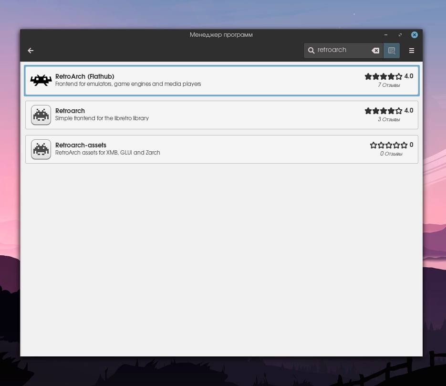Click the search field containing retroarch
The width and height of the screenshot is (446, 386).
[343, 51]
